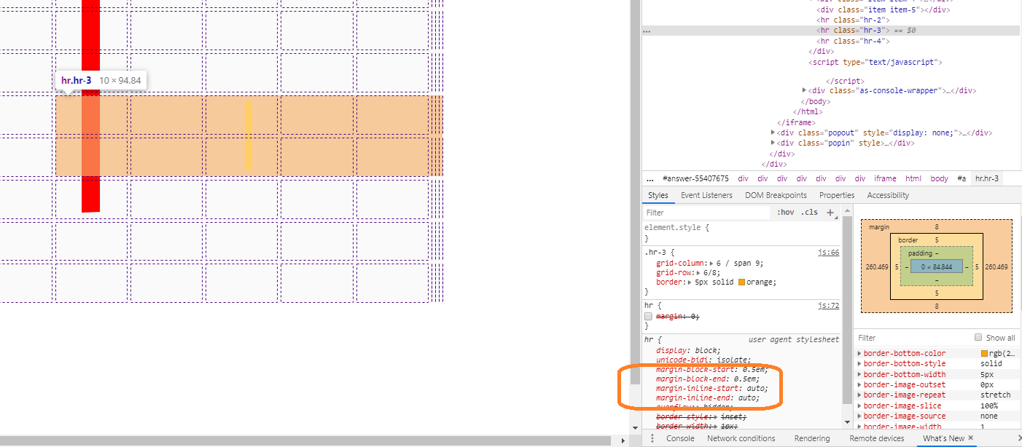Open the Accessibility tab

pos(888,195)
